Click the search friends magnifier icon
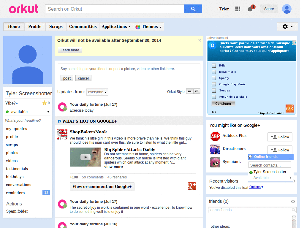 coord(294,210)
